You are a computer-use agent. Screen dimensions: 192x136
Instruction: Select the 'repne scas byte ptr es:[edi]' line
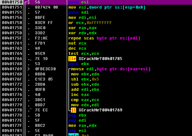[104, 38]
